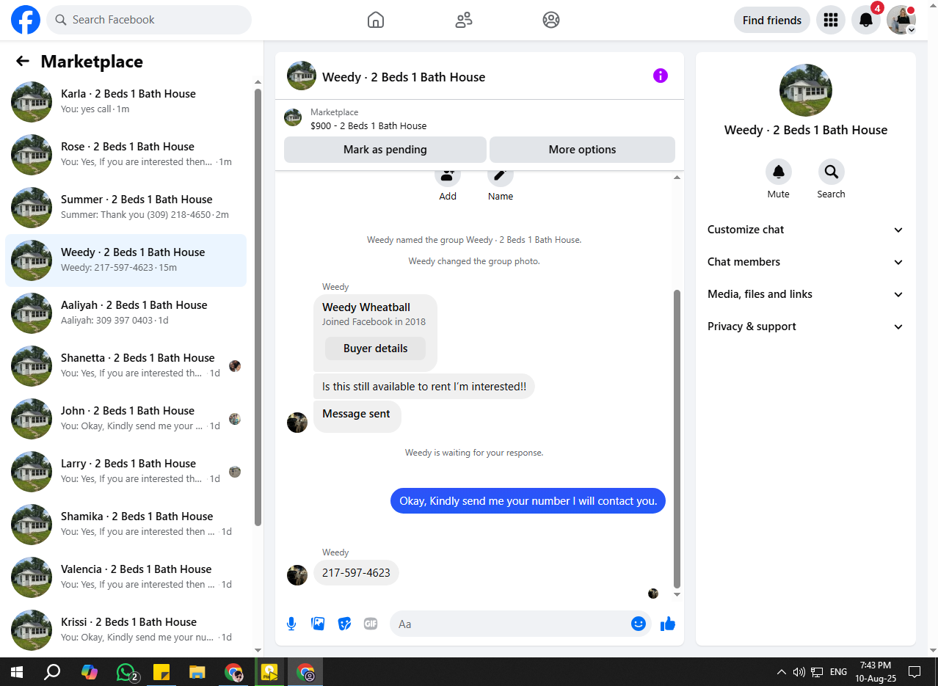This screenshot has height=686, width=938.
Task: Open the emoji picker in message box
Action: (639, 624)
